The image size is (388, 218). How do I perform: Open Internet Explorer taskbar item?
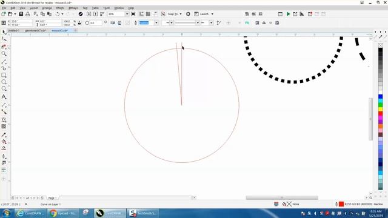tap(30, 213)
